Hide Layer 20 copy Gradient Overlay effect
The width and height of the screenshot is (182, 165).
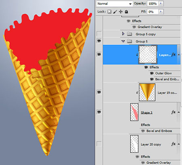143,163
